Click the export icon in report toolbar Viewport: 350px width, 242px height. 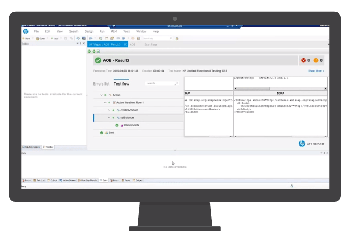point(98,51)
